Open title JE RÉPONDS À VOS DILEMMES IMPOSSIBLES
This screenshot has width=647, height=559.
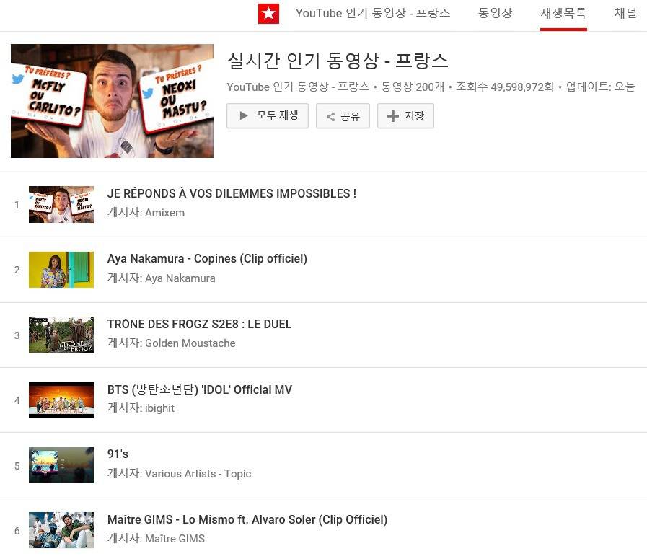[232, 194]
